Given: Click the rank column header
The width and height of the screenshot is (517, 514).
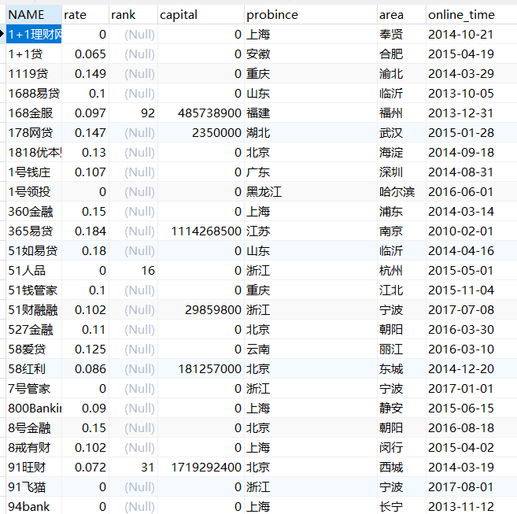Looking at the screenshot, I should [133, 14].
